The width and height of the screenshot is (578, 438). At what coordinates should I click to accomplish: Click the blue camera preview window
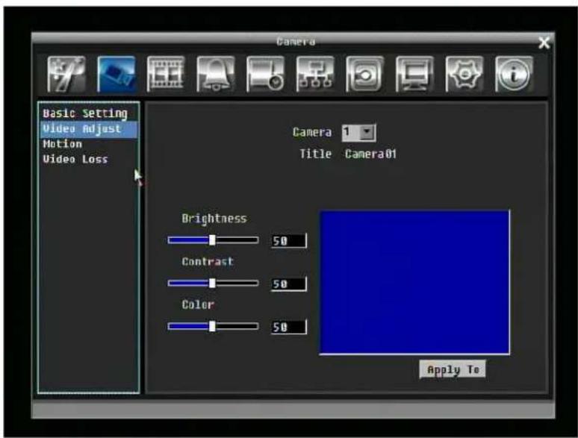pos(414,283)
